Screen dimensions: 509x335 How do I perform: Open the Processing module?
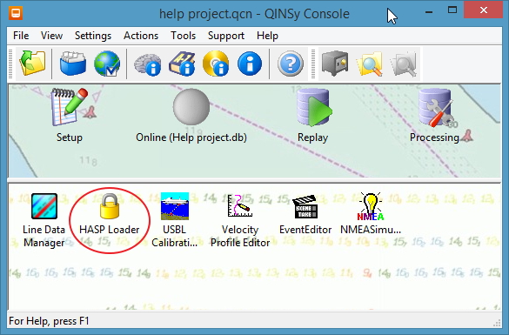[x=435, y=115]
